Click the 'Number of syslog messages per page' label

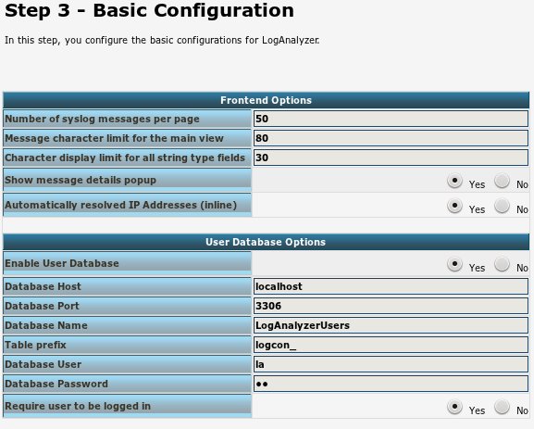click(102, 119)
